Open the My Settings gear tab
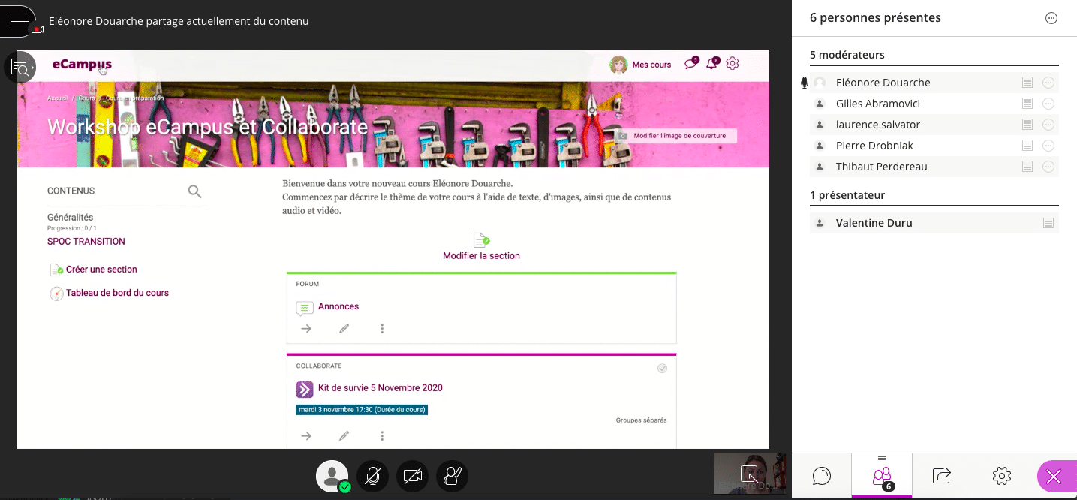 point(1001,476)
